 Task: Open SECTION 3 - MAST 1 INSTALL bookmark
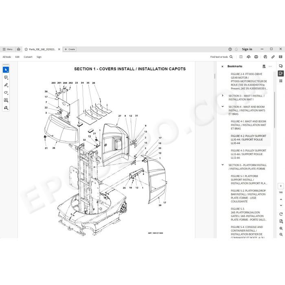click(246, 98)
